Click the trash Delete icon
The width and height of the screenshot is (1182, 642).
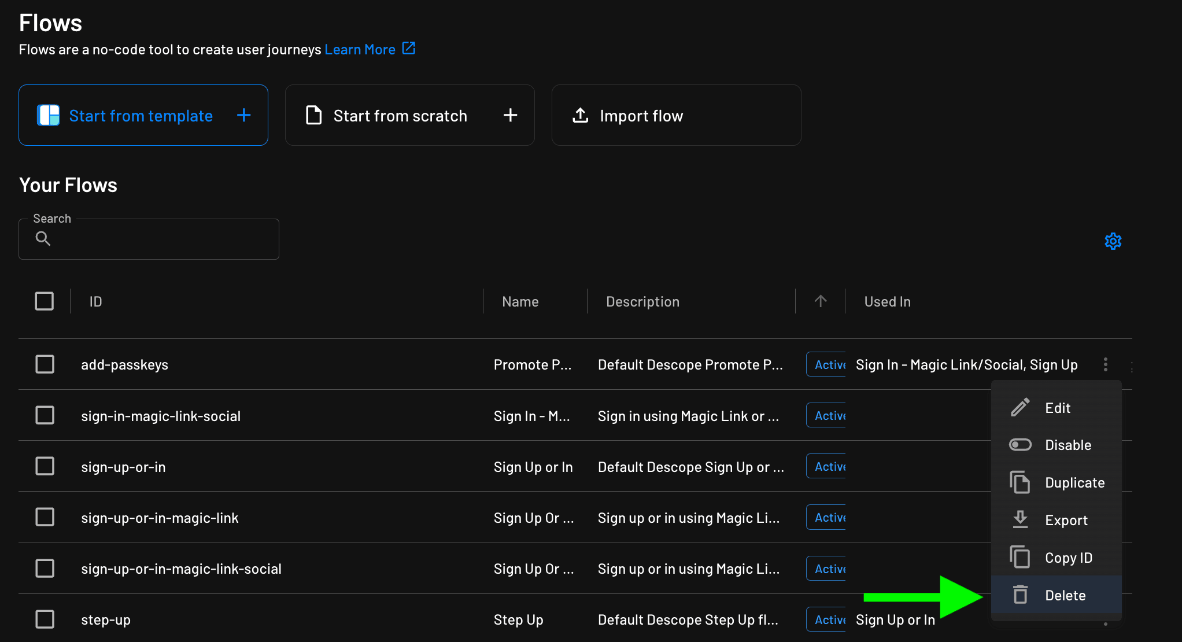pyautogui.click(x=1020, y=595)
